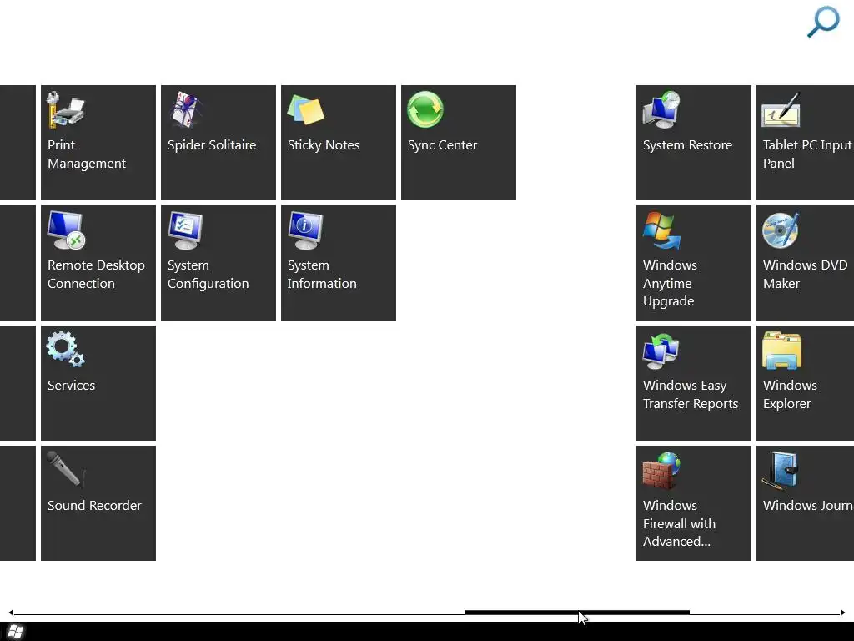The height and width of the screenshot is (641, 854).
Task: Click the "Sticky Notes" label
Action: point(324,145)
